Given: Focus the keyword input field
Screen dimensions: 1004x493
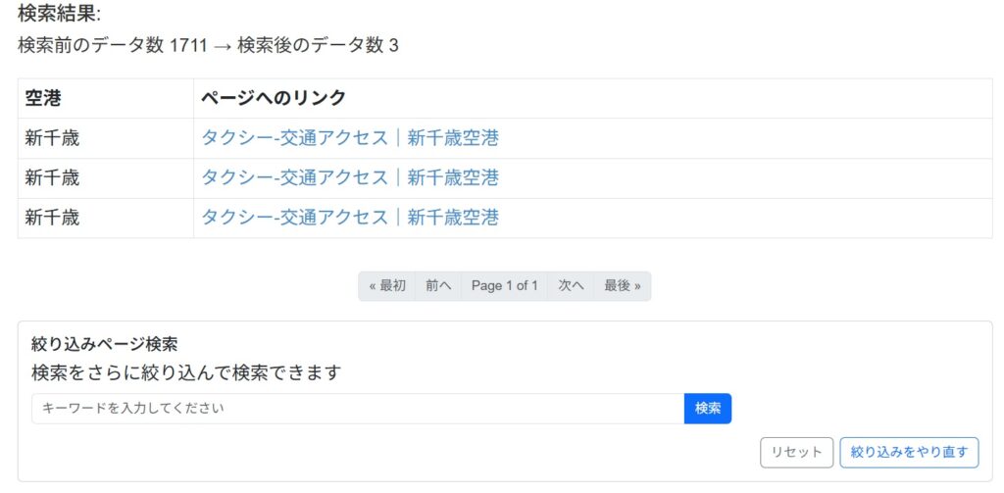Looking at the screenshot, I should pos(357,409).
